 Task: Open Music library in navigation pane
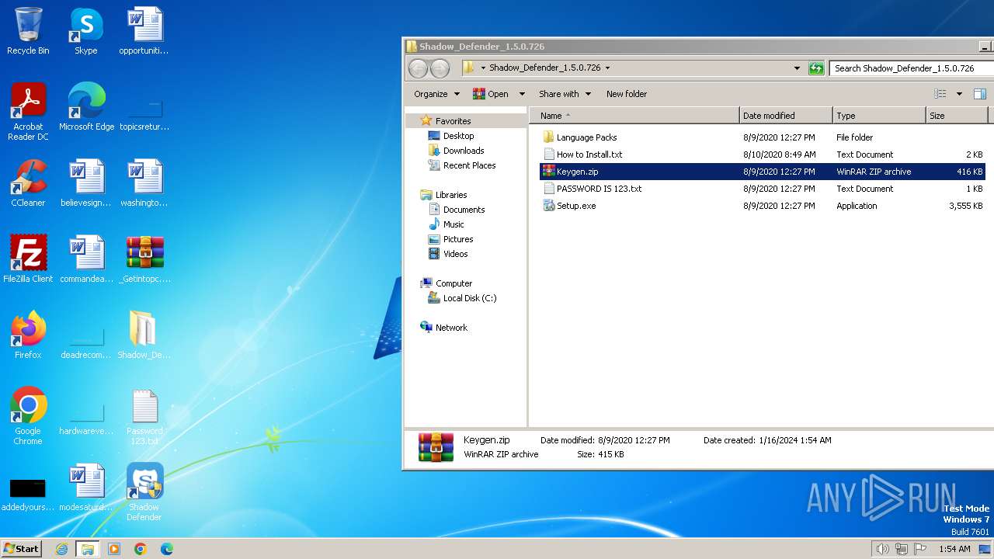click(x=454, y=224)
